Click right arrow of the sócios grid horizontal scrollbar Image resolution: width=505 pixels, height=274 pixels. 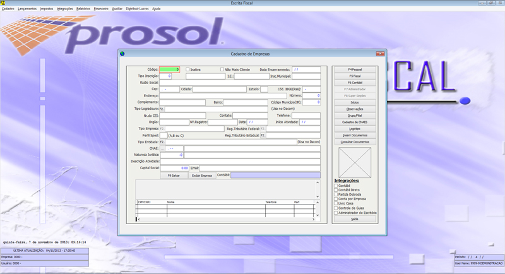[313, 219]
